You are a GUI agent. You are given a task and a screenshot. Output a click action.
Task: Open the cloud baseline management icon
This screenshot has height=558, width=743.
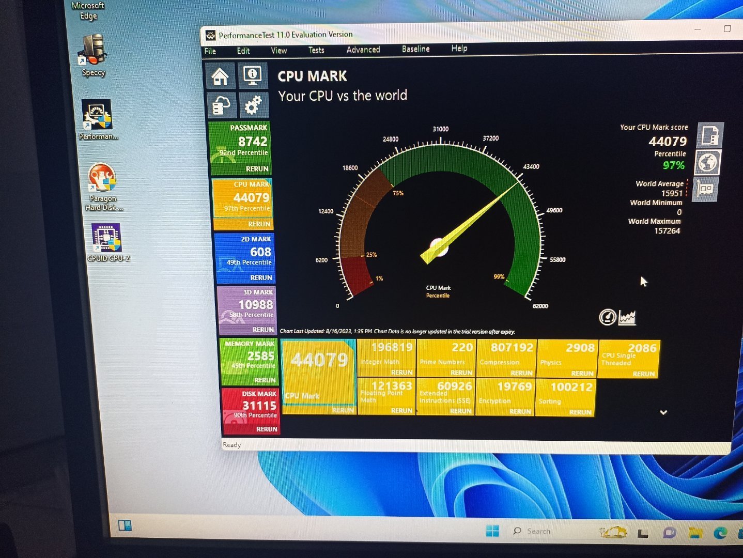[221, 106]
